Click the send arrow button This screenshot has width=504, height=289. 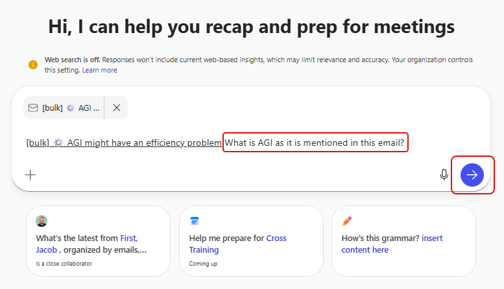(x=472, y=174)
